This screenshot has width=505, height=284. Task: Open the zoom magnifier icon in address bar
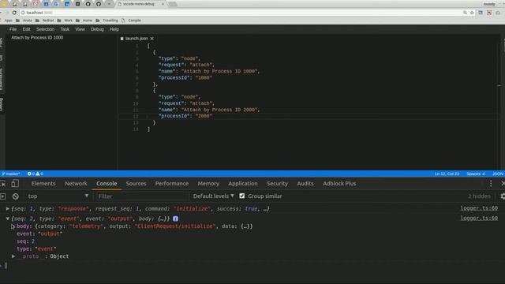(x=465, y=13)
